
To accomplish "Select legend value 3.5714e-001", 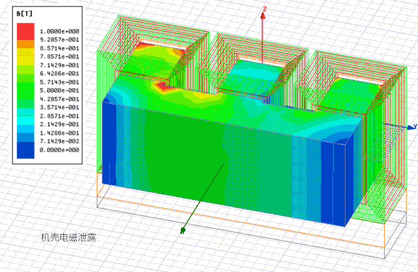I will (59, 107).
